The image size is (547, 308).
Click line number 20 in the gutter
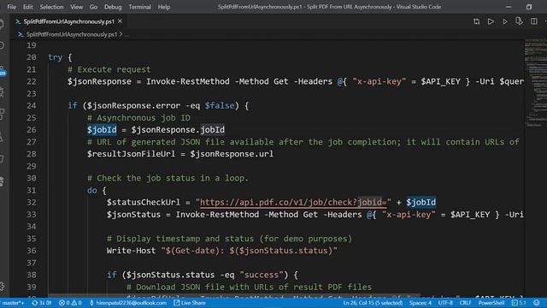point(32,57)
